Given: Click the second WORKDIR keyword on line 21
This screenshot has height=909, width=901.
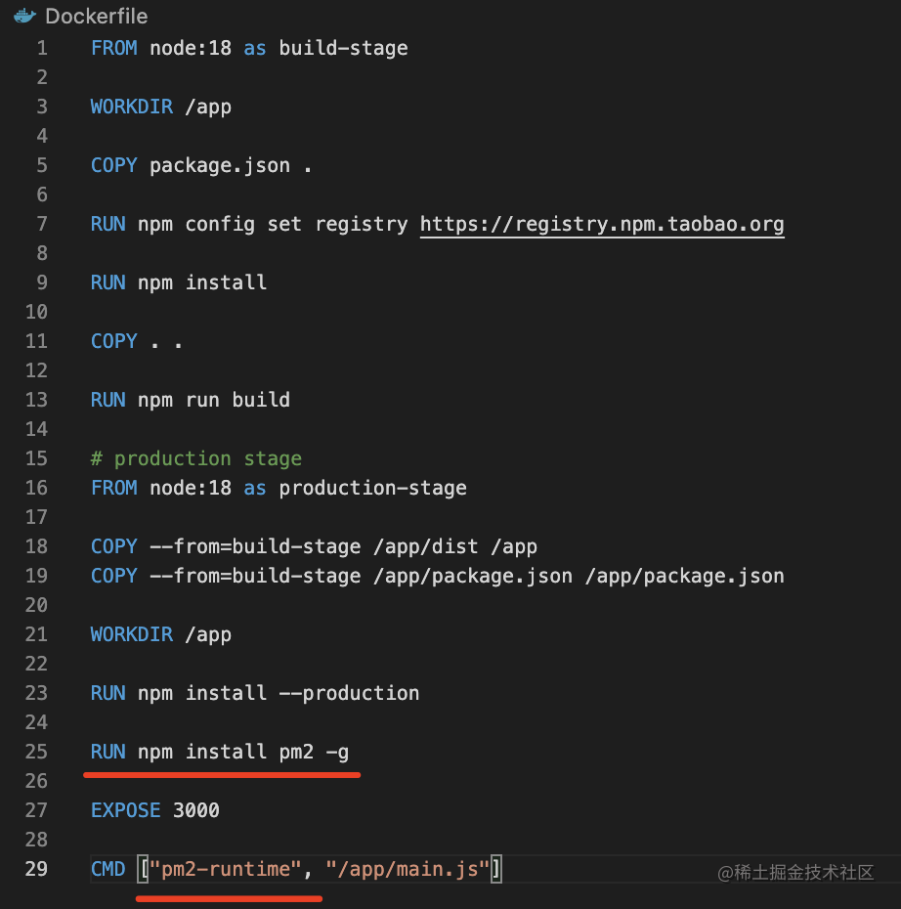Looking at the screenshot, I should [x=131, y=634].
